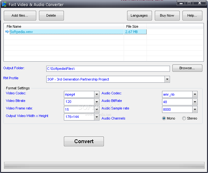Open the RM Profile dropdown
This screenshot has height=173, width=208.
tap(167, 79)
